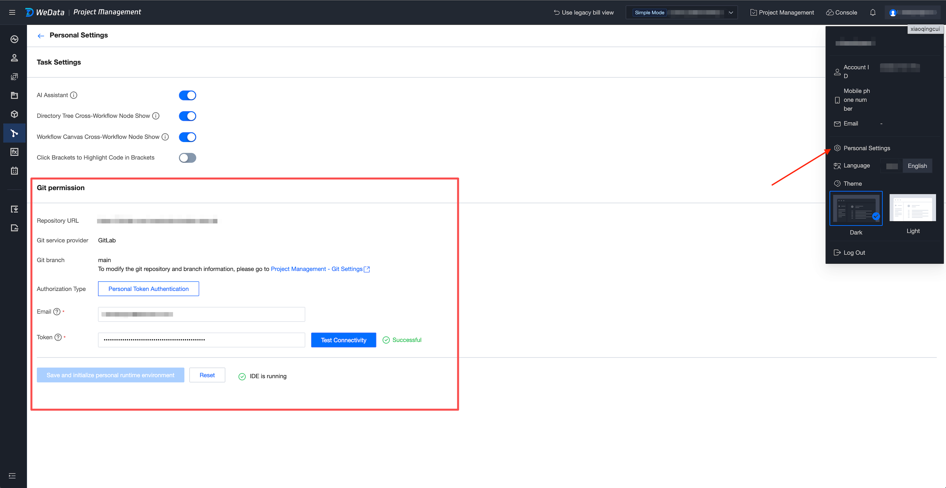Screen dimensions: 946x488
Task: Click the help icon next to Token
Action: (x=58, y=337)
